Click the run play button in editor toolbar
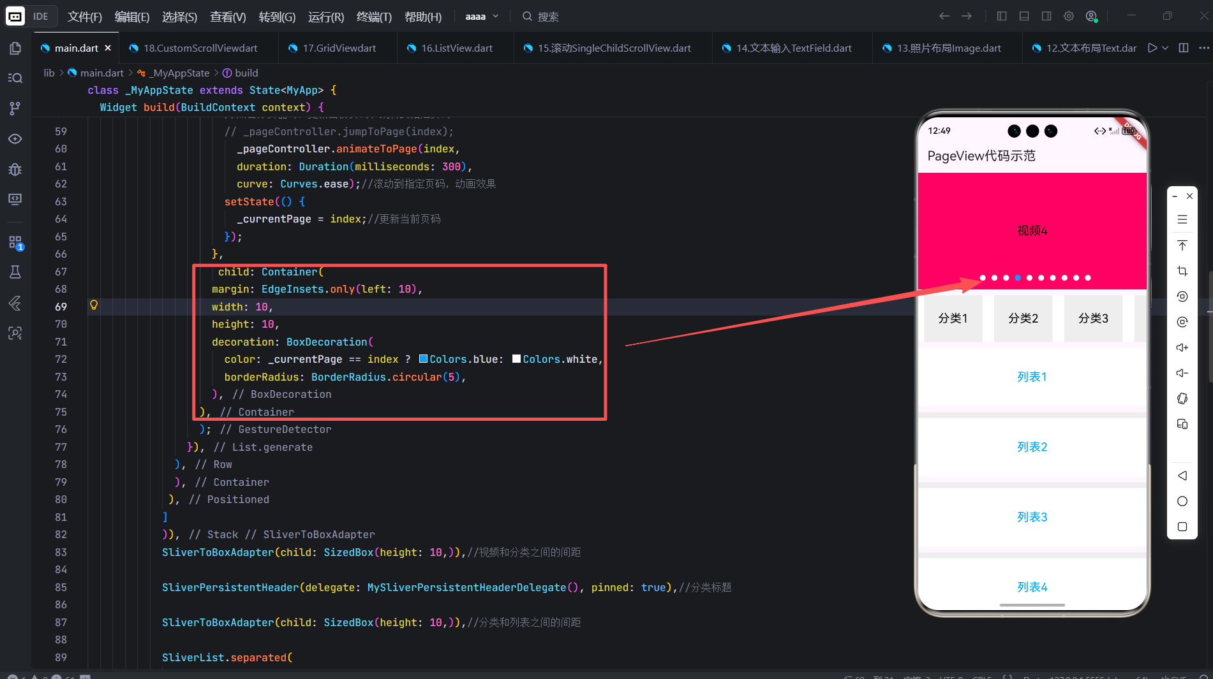The height and width of the screenshot is (679, 1213). (x=1152, y=48)
